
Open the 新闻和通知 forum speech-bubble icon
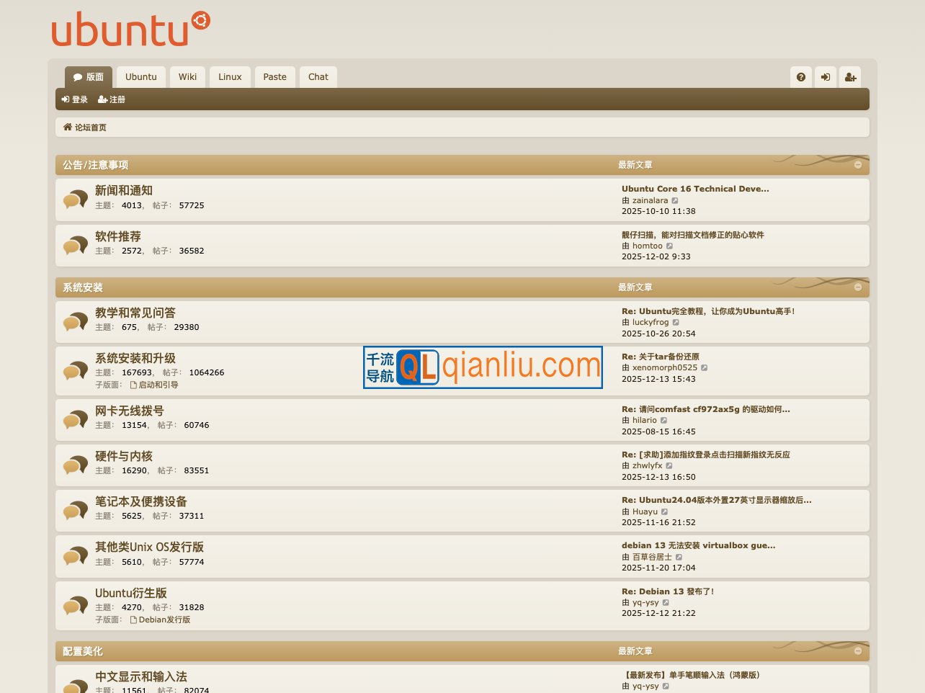coord(75,199)
